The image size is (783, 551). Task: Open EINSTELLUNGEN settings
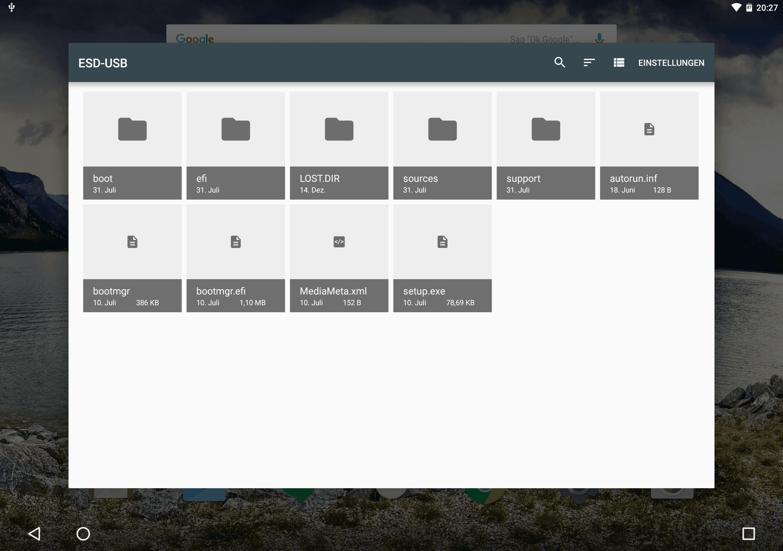(671, 63)
